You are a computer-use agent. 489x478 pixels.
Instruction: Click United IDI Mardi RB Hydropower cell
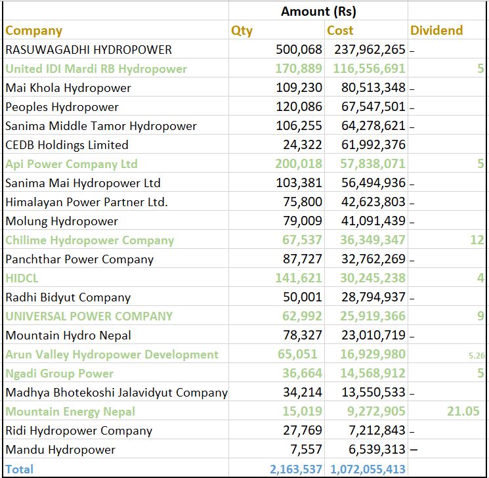tap(96, 69)
